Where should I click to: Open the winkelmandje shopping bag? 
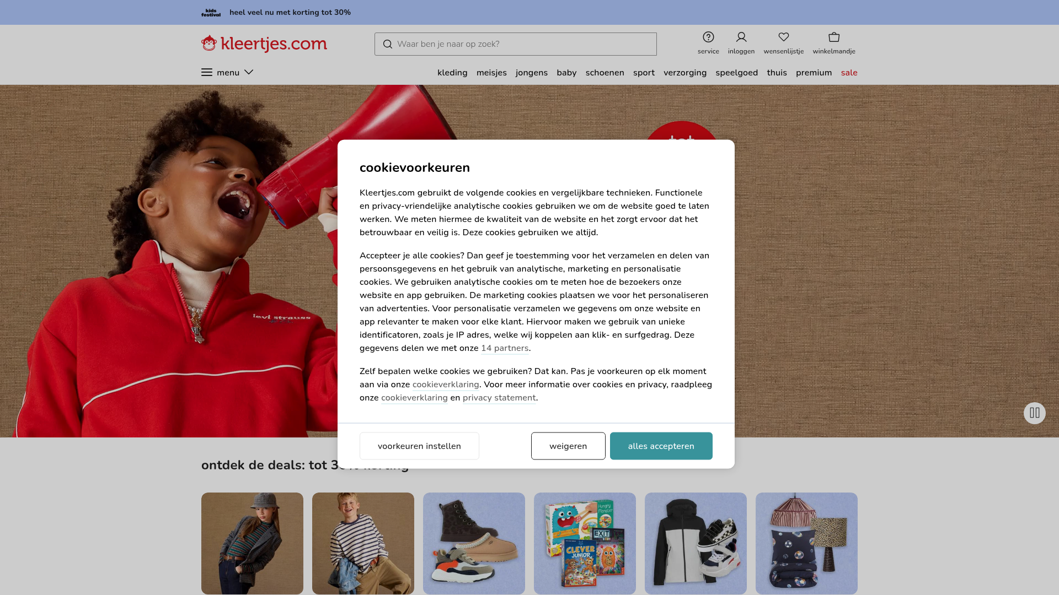834,37
